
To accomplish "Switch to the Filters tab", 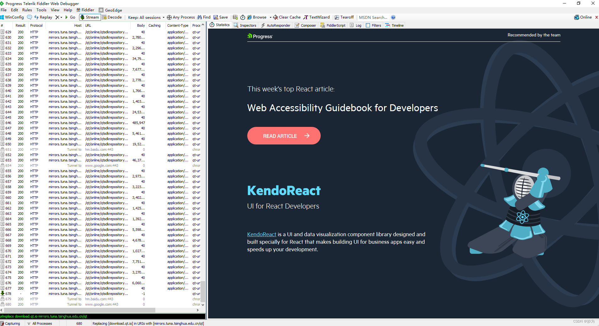I will point(373,25).
